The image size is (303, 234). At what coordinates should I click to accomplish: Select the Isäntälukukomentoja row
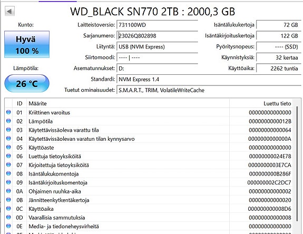click(x=149, y=174)
